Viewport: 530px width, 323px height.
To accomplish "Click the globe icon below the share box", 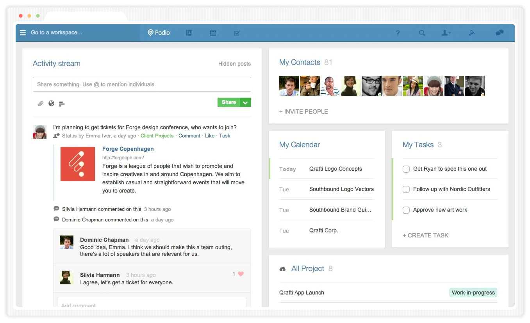I will pos(51,104).
